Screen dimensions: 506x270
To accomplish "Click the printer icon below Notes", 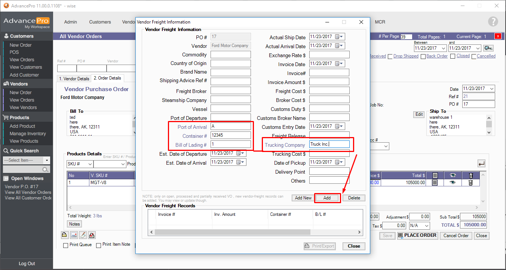I will 64,235.
